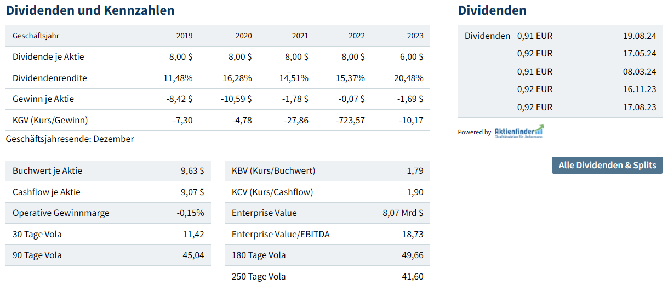Click the Dividendenrendite row label
668x302 pixels.
click(50, 78)
